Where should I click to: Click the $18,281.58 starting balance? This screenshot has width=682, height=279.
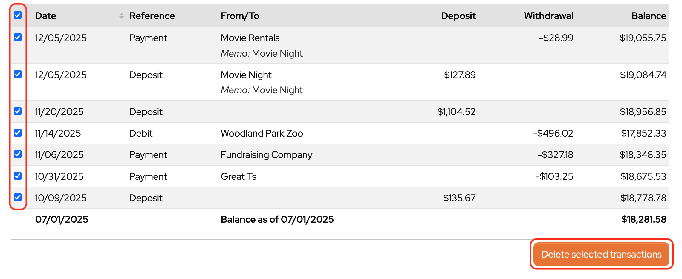tap(643, 219)
